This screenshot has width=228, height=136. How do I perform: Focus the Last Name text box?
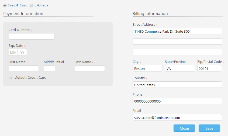(x=90, y=69)
